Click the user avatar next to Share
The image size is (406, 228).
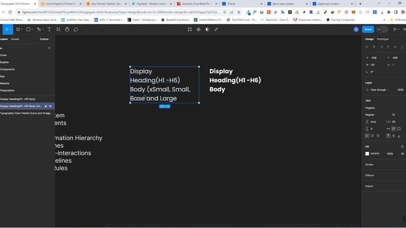[x=356, y=30]
